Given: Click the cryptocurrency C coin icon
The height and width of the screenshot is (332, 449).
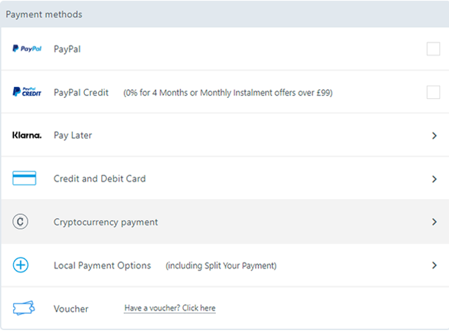Looking at the screenshot, I should pyautogui.click(x=20, y=222).
